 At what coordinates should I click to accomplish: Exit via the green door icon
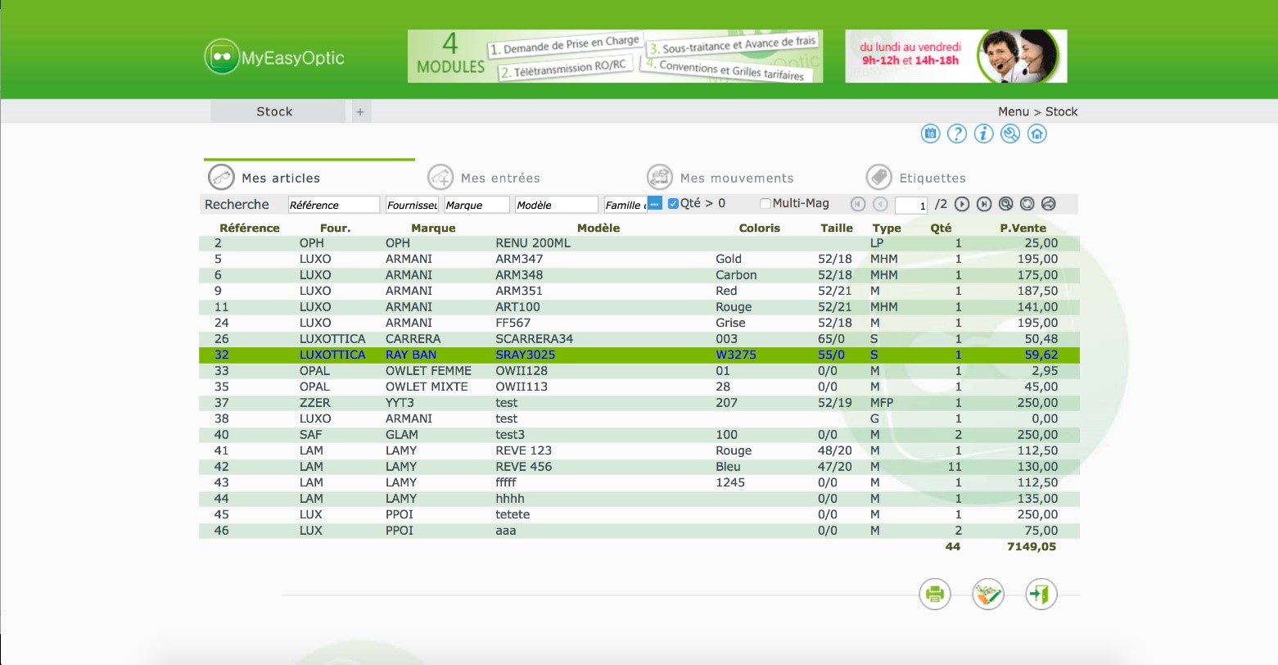(x=1041, y=594)
